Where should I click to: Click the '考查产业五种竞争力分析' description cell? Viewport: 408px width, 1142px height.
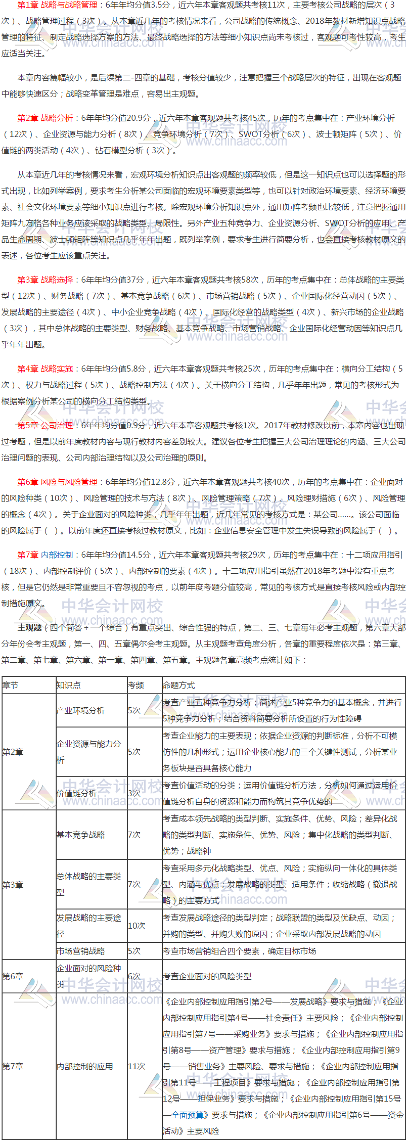(283, 710)
